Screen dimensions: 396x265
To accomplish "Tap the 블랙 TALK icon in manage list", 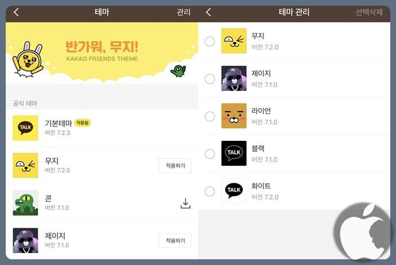I will (234, 153).
